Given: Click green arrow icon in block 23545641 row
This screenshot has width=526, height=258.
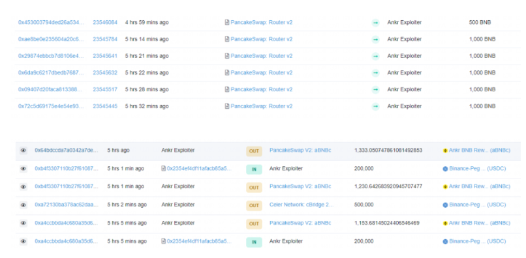Looking at the screenshot, I should 375,56.
